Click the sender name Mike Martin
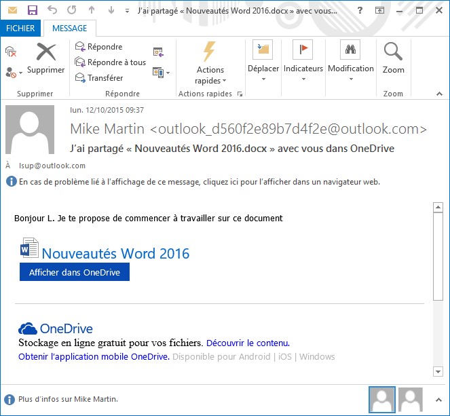The image size is (450, 416). tap(107, 129)
